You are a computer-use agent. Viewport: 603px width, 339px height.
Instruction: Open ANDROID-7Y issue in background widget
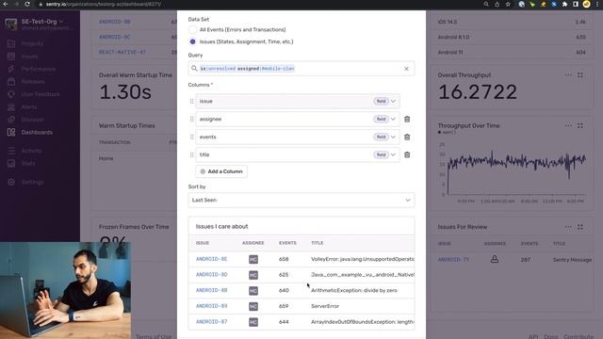(453, 260)
